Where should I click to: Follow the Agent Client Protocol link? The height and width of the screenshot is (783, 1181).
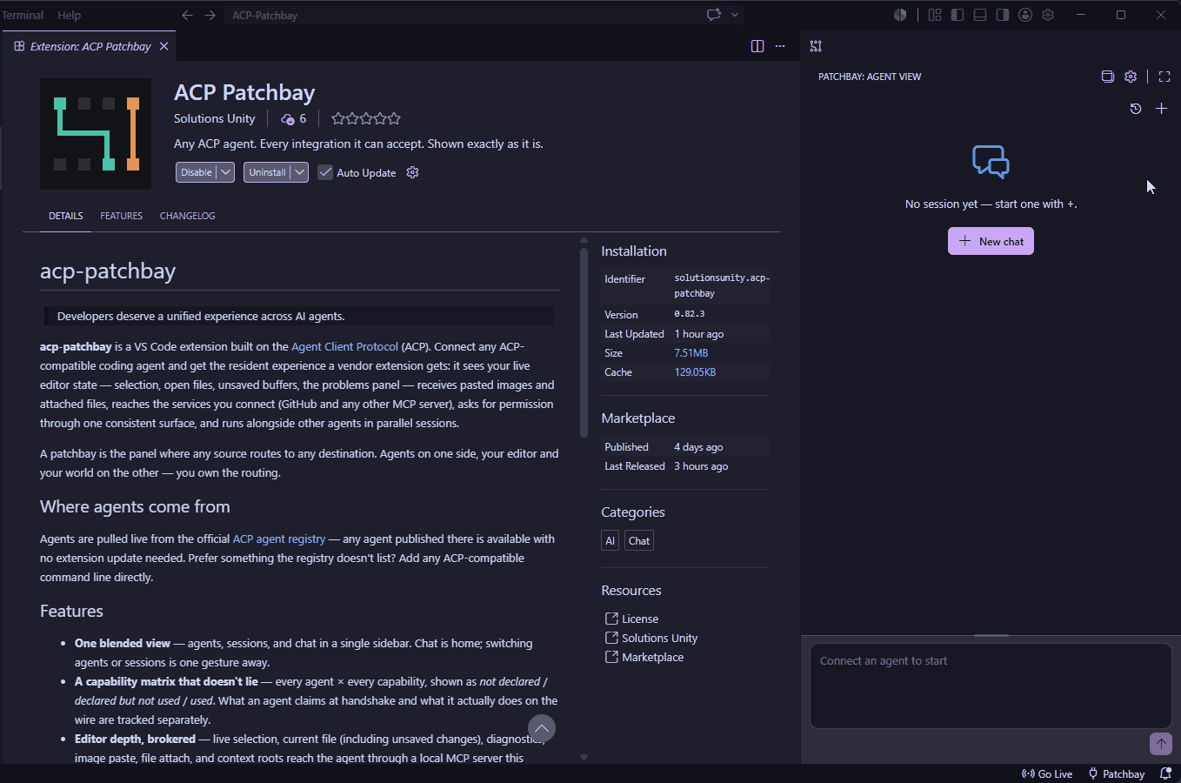pos(344,346)
